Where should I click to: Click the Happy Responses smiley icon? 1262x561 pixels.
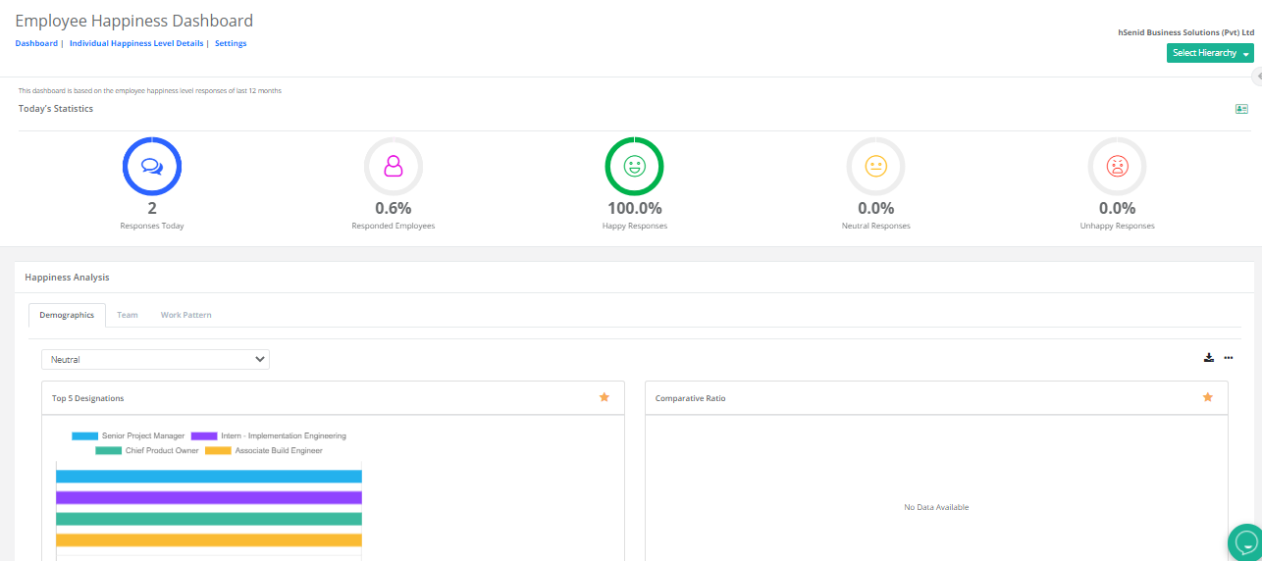pos(634,167)
